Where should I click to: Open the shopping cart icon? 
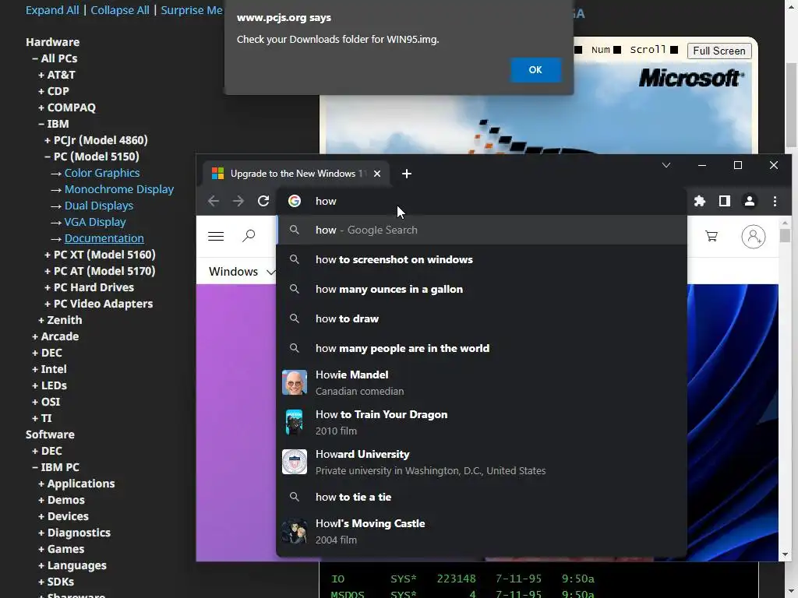(x=711, y=236)
